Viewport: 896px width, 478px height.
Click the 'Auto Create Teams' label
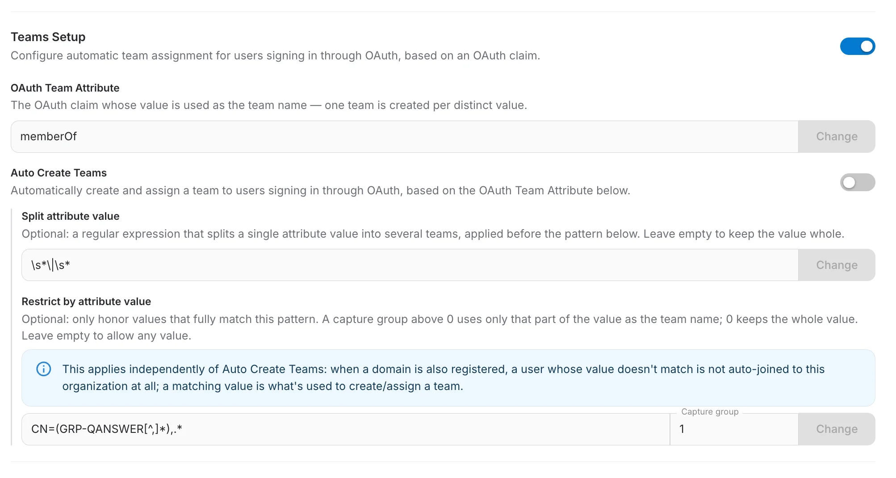(x=59, y=173)
